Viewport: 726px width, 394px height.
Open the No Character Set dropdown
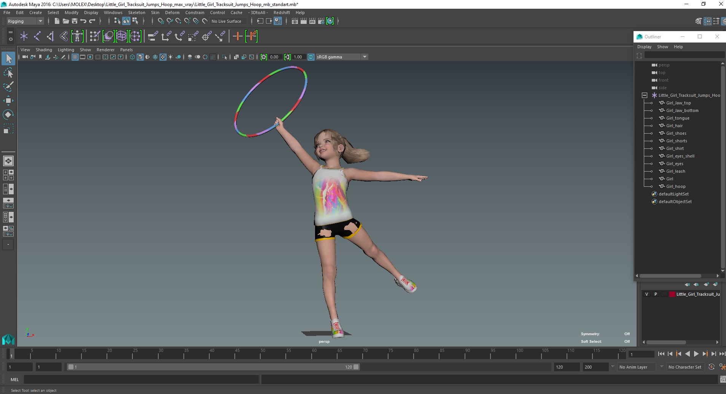point(685,367)
